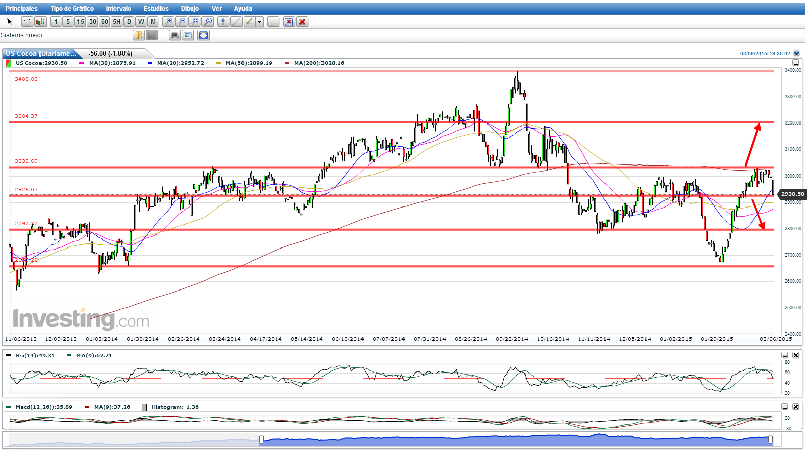Click the zoom in magnifier
Viewport: 807px width, 455px height.
click(x=169, y=22)
